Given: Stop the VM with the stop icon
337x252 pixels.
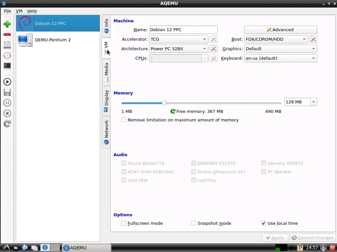Looking at the screenshot, I should (7, 113).
